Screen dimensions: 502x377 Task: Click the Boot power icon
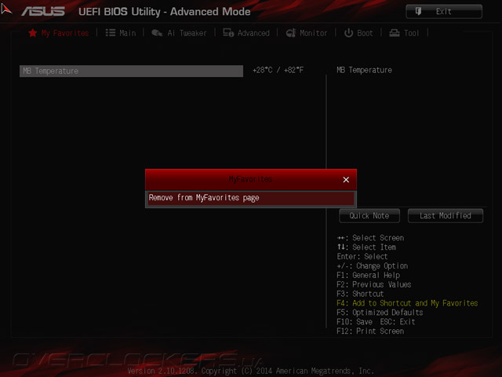tap(348, 33)
